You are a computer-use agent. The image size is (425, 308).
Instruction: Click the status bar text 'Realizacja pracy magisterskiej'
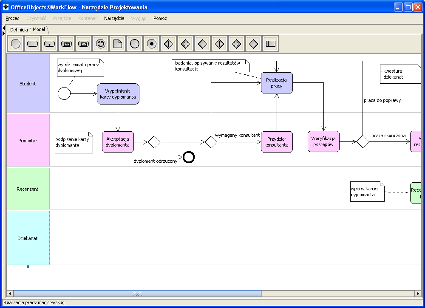coord(34,302)
